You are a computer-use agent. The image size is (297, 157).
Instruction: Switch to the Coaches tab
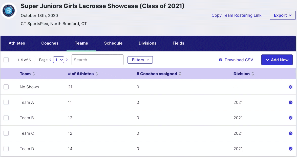click(x=50, y=43)
